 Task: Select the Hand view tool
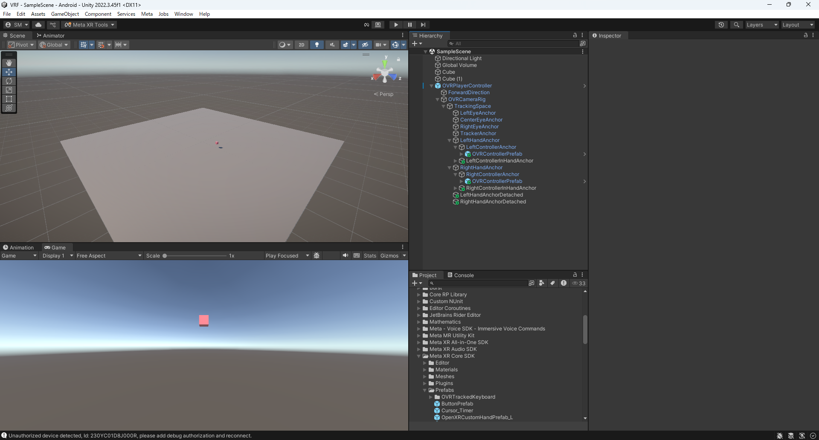click(x=9, y=63)
